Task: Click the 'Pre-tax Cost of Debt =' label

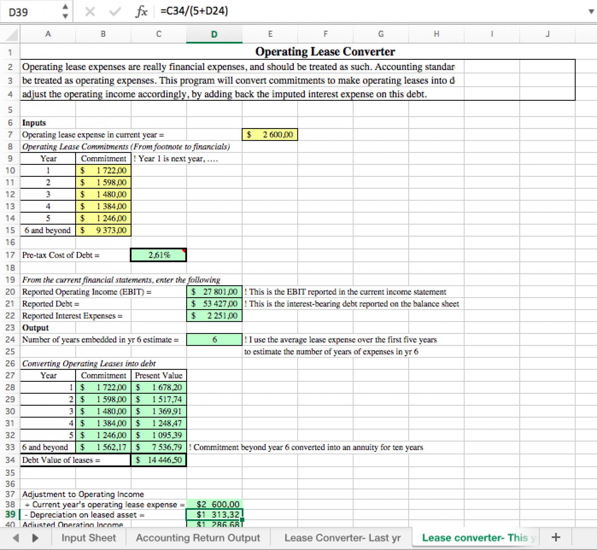Action: point(61,255)
